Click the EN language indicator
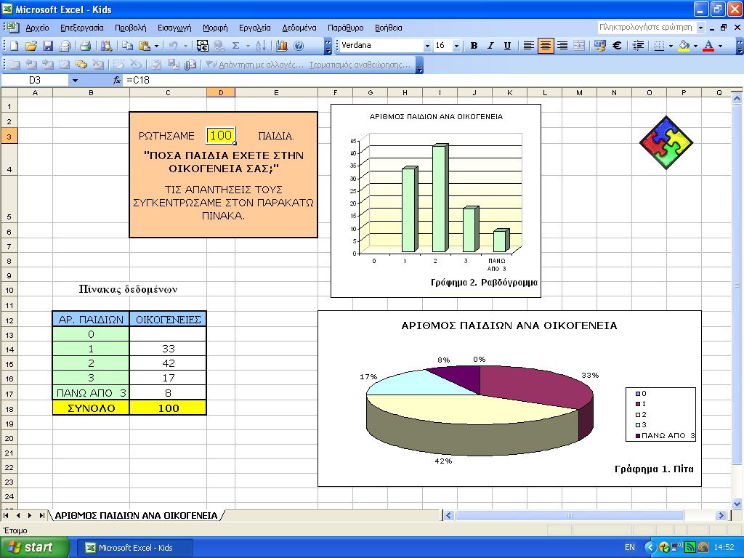Image resolution: width=744 pixels, height=558 pixels. (630, 547)
